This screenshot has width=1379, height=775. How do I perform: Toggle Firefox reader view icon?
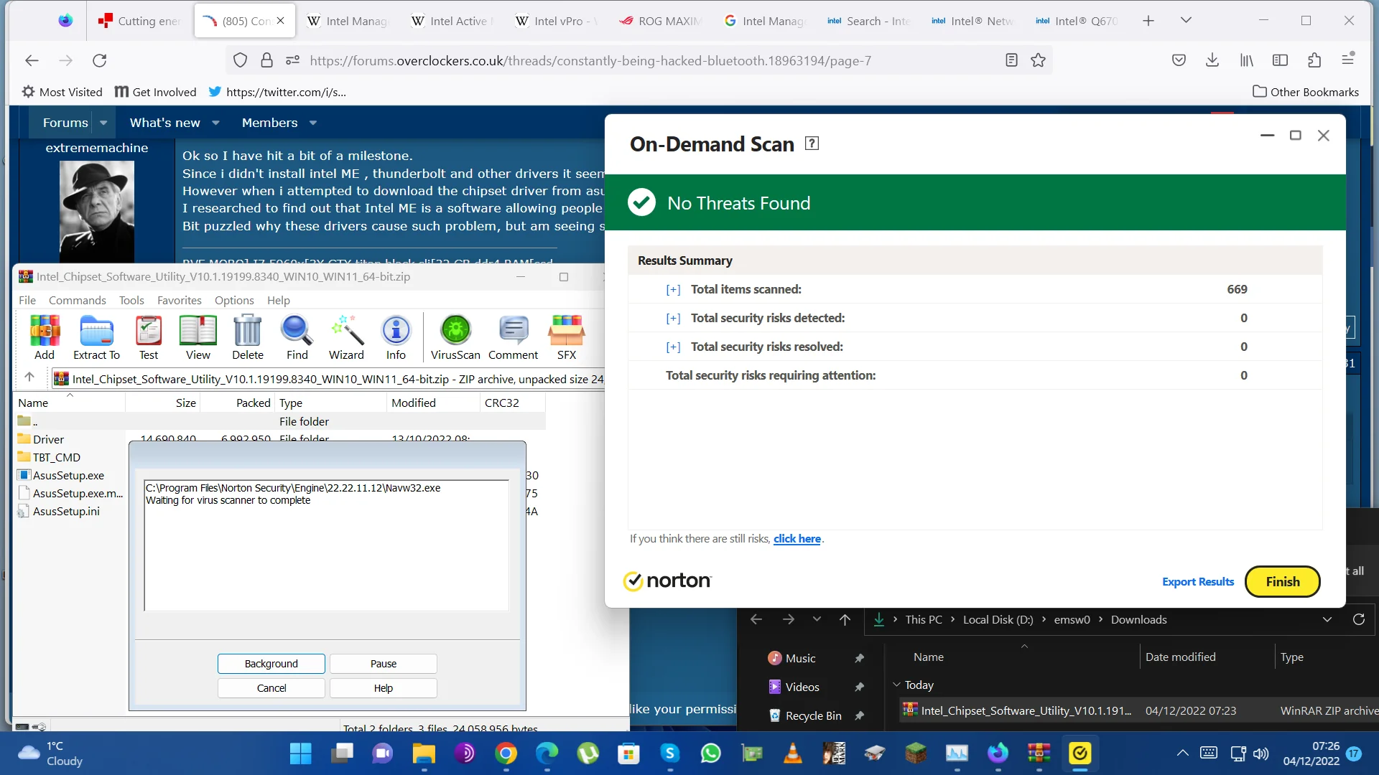pyautogui.click(x=1011, y=61)
